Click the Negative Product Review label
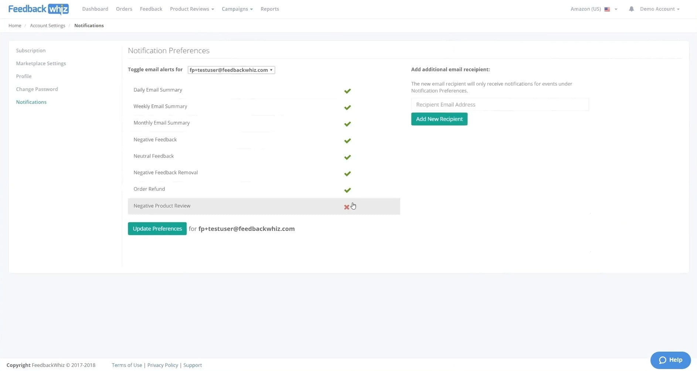The width and height of the screenshot is (697, 371). [x=162, y=206]
